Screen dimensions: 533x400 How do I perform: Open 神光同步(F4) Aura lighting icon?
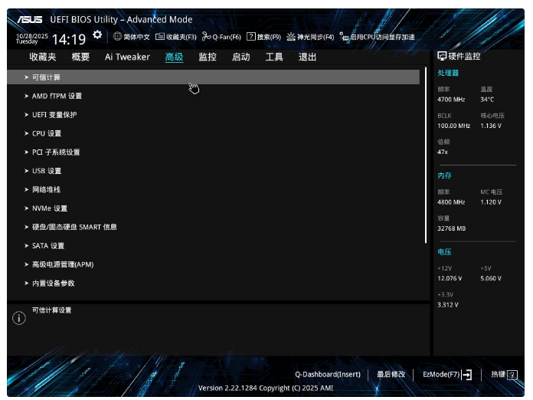tap(291, 36)
